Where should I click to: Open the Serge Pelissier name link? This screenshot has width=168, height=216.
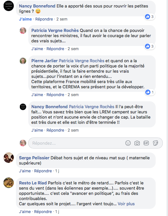[x=34, y=158]
